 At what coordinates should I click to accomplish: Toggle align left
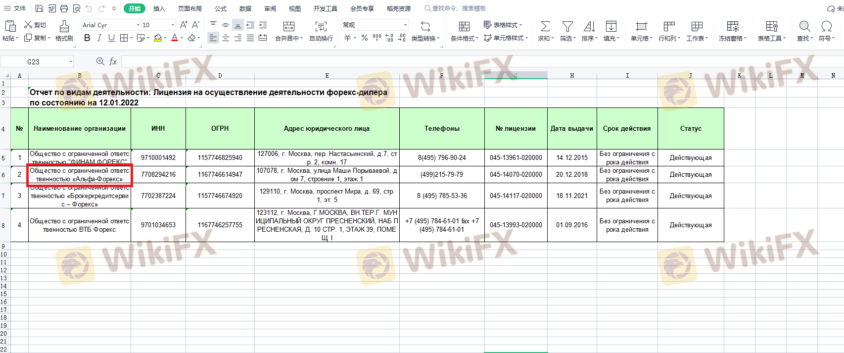pyautogui.click(x=213, y=38)
